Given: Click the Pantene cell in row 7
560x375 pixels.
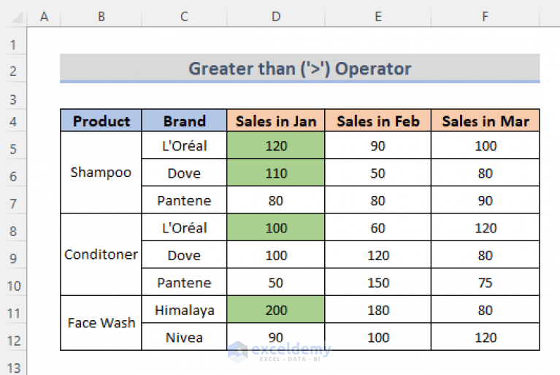Looking at the screenshot, I should pos(184,200).
